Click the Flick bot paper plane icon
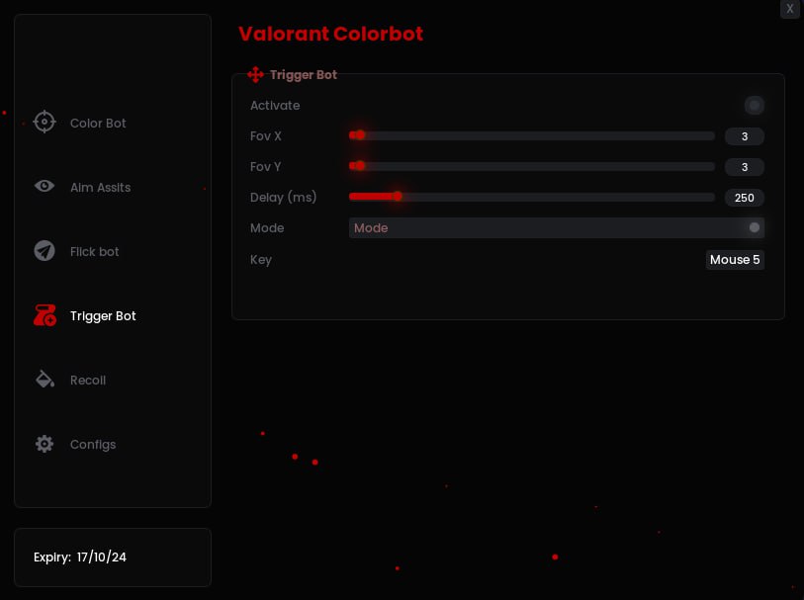The width and height of the screenshot is (804, 600). [45, 251]
